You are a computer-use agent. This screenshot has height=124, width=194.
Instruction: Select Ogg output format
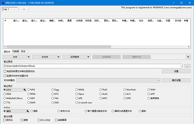tap(55, 90)
